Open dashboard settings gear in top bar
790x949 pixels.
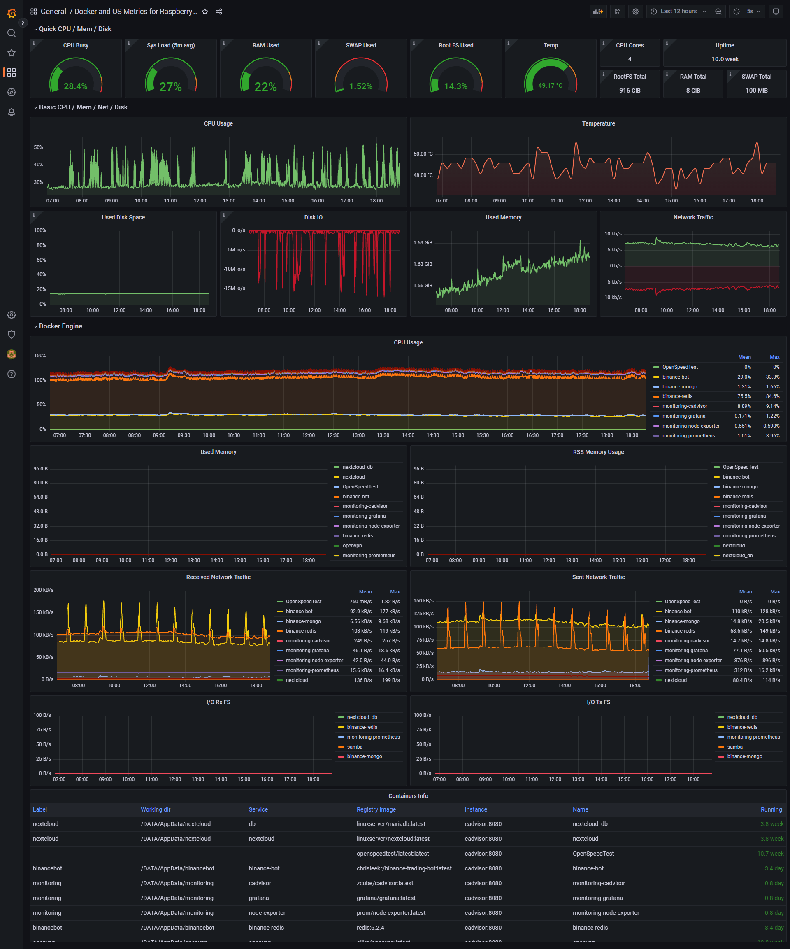(x=635, y=11)
